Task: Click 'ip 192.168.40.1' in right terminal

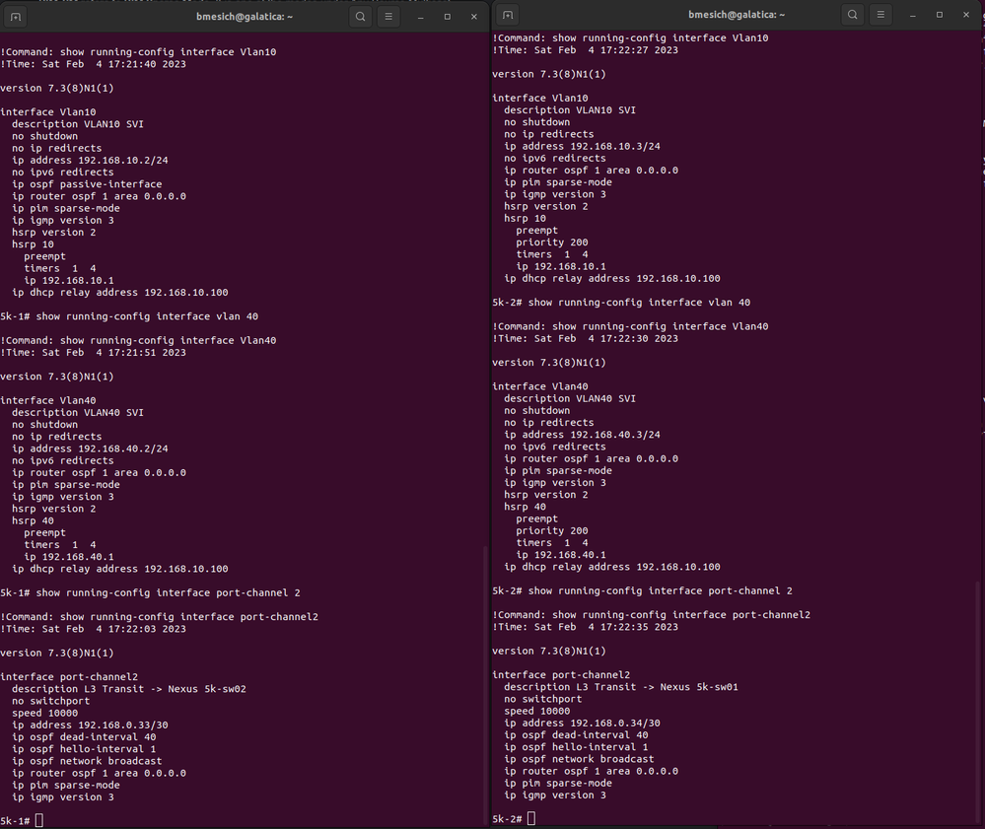Action: pyautogui.click(x=561, y=555)
